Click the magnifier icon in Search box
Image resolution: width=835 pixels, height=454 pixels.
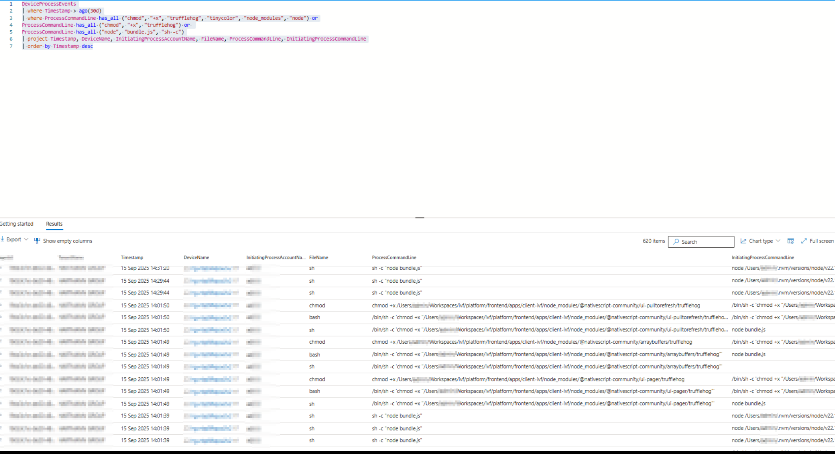pos(676,242)
